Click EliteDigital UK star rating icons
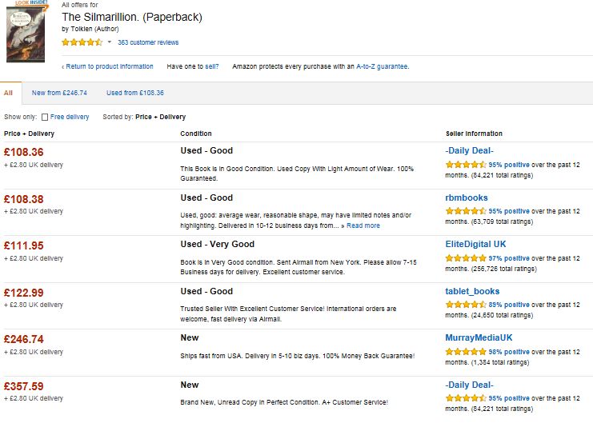 click(466, 258)
